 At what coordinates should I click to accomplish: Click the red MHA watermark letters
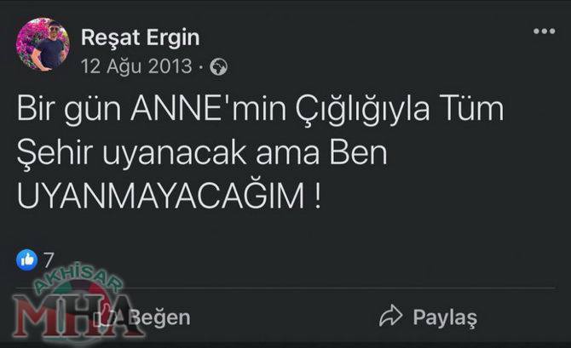coord(75,316)
